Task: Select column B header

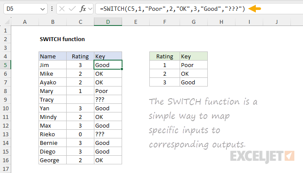Action: 52,22
